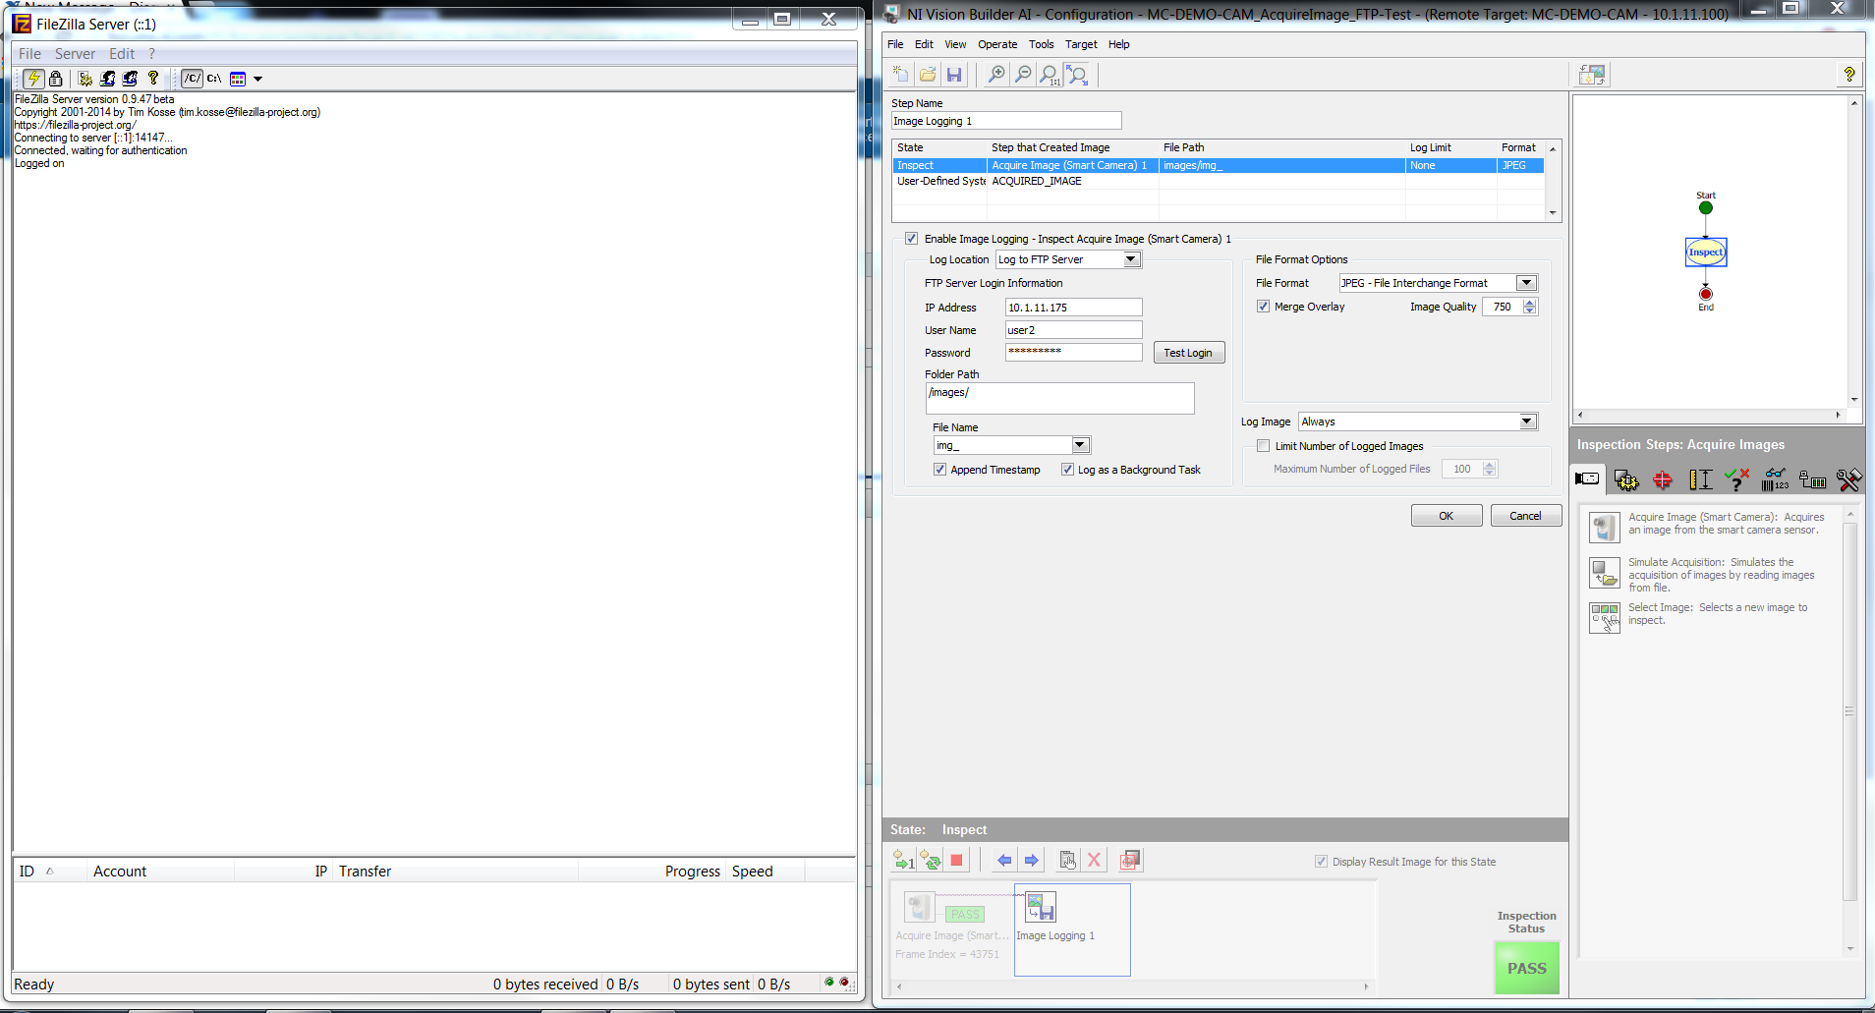Select the Check for Presence checkmark tab
The image size is (1875, 1013).
click(1736, 479)
